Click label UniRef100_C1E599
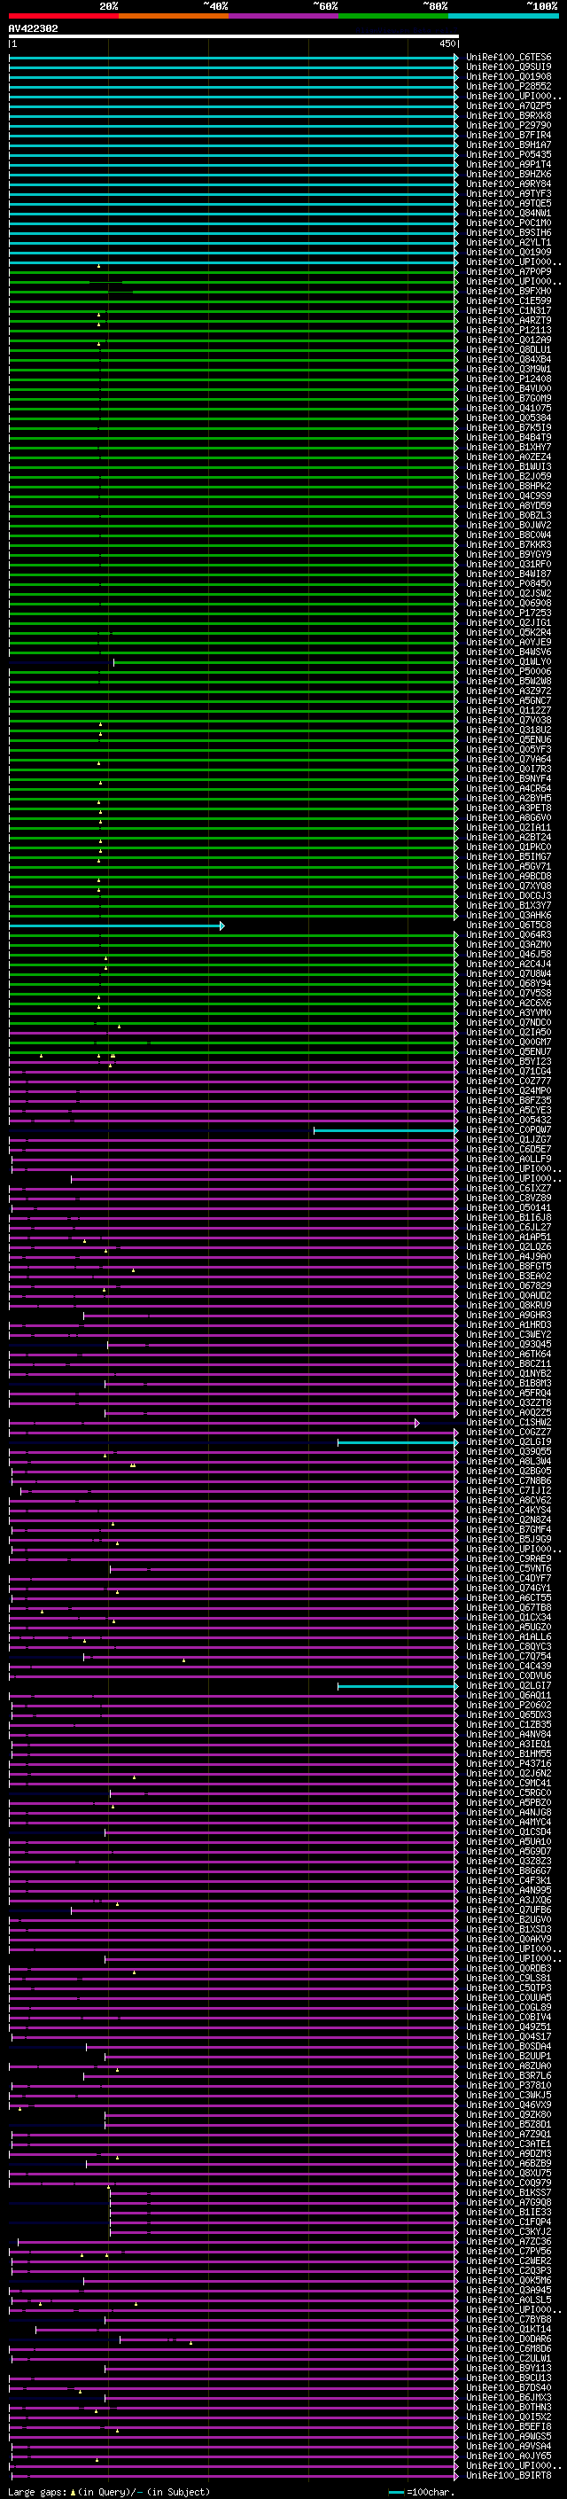 [x=509, y=301]
